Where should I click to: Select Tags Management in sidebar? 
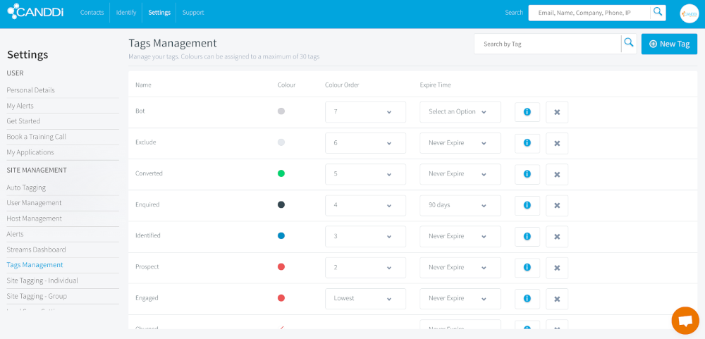coord(35,265)
